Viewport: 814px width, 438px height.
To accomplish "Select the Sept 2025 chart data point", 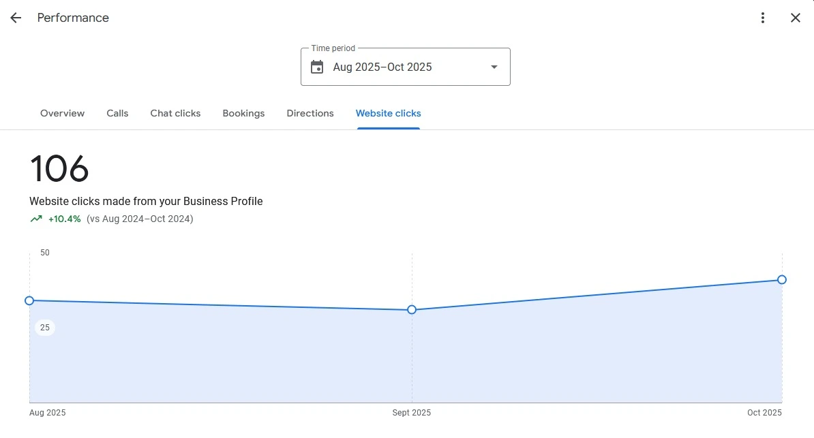I will [x=412, y=310].
